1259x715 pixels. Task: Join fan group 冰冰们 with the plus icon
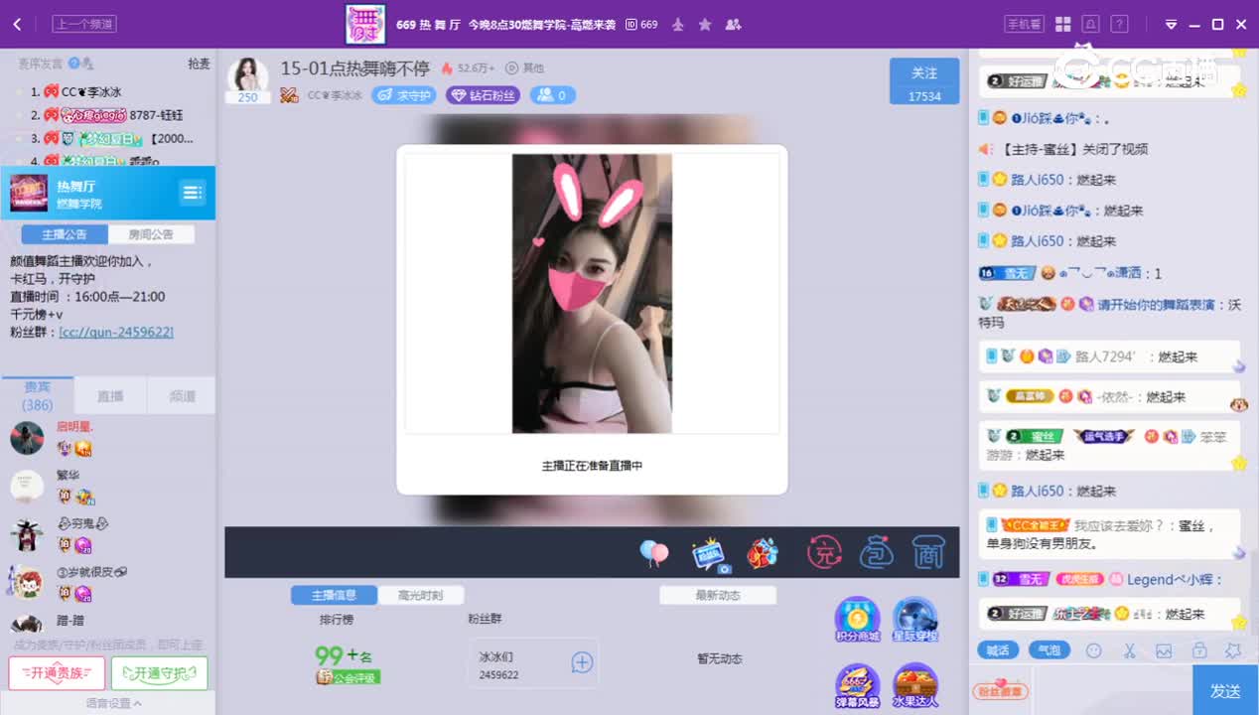coord(582,662)
